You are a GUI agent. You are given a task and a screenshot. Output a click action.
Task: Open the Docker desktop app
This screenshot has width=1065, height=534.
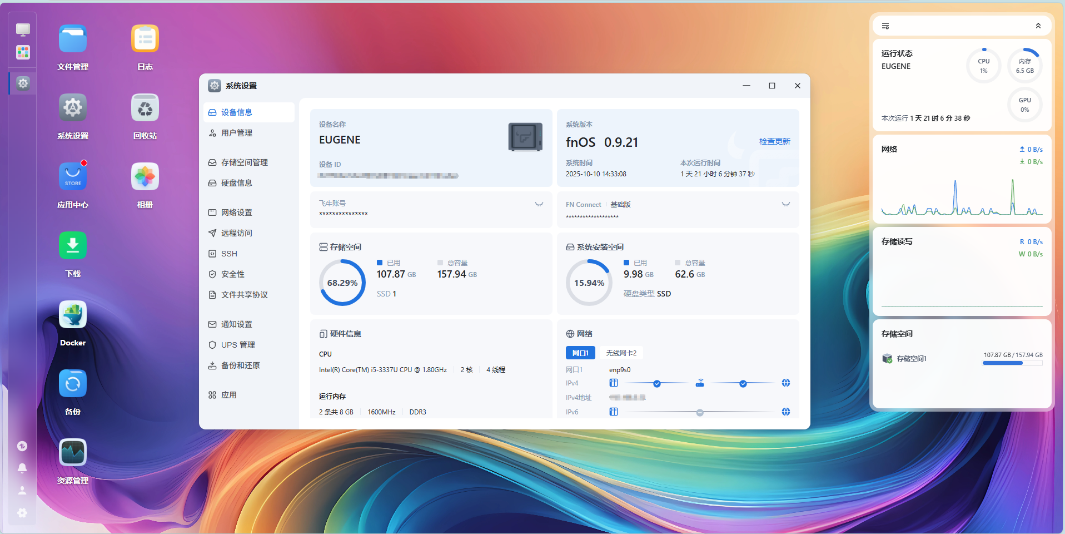[x=73, y=315]
